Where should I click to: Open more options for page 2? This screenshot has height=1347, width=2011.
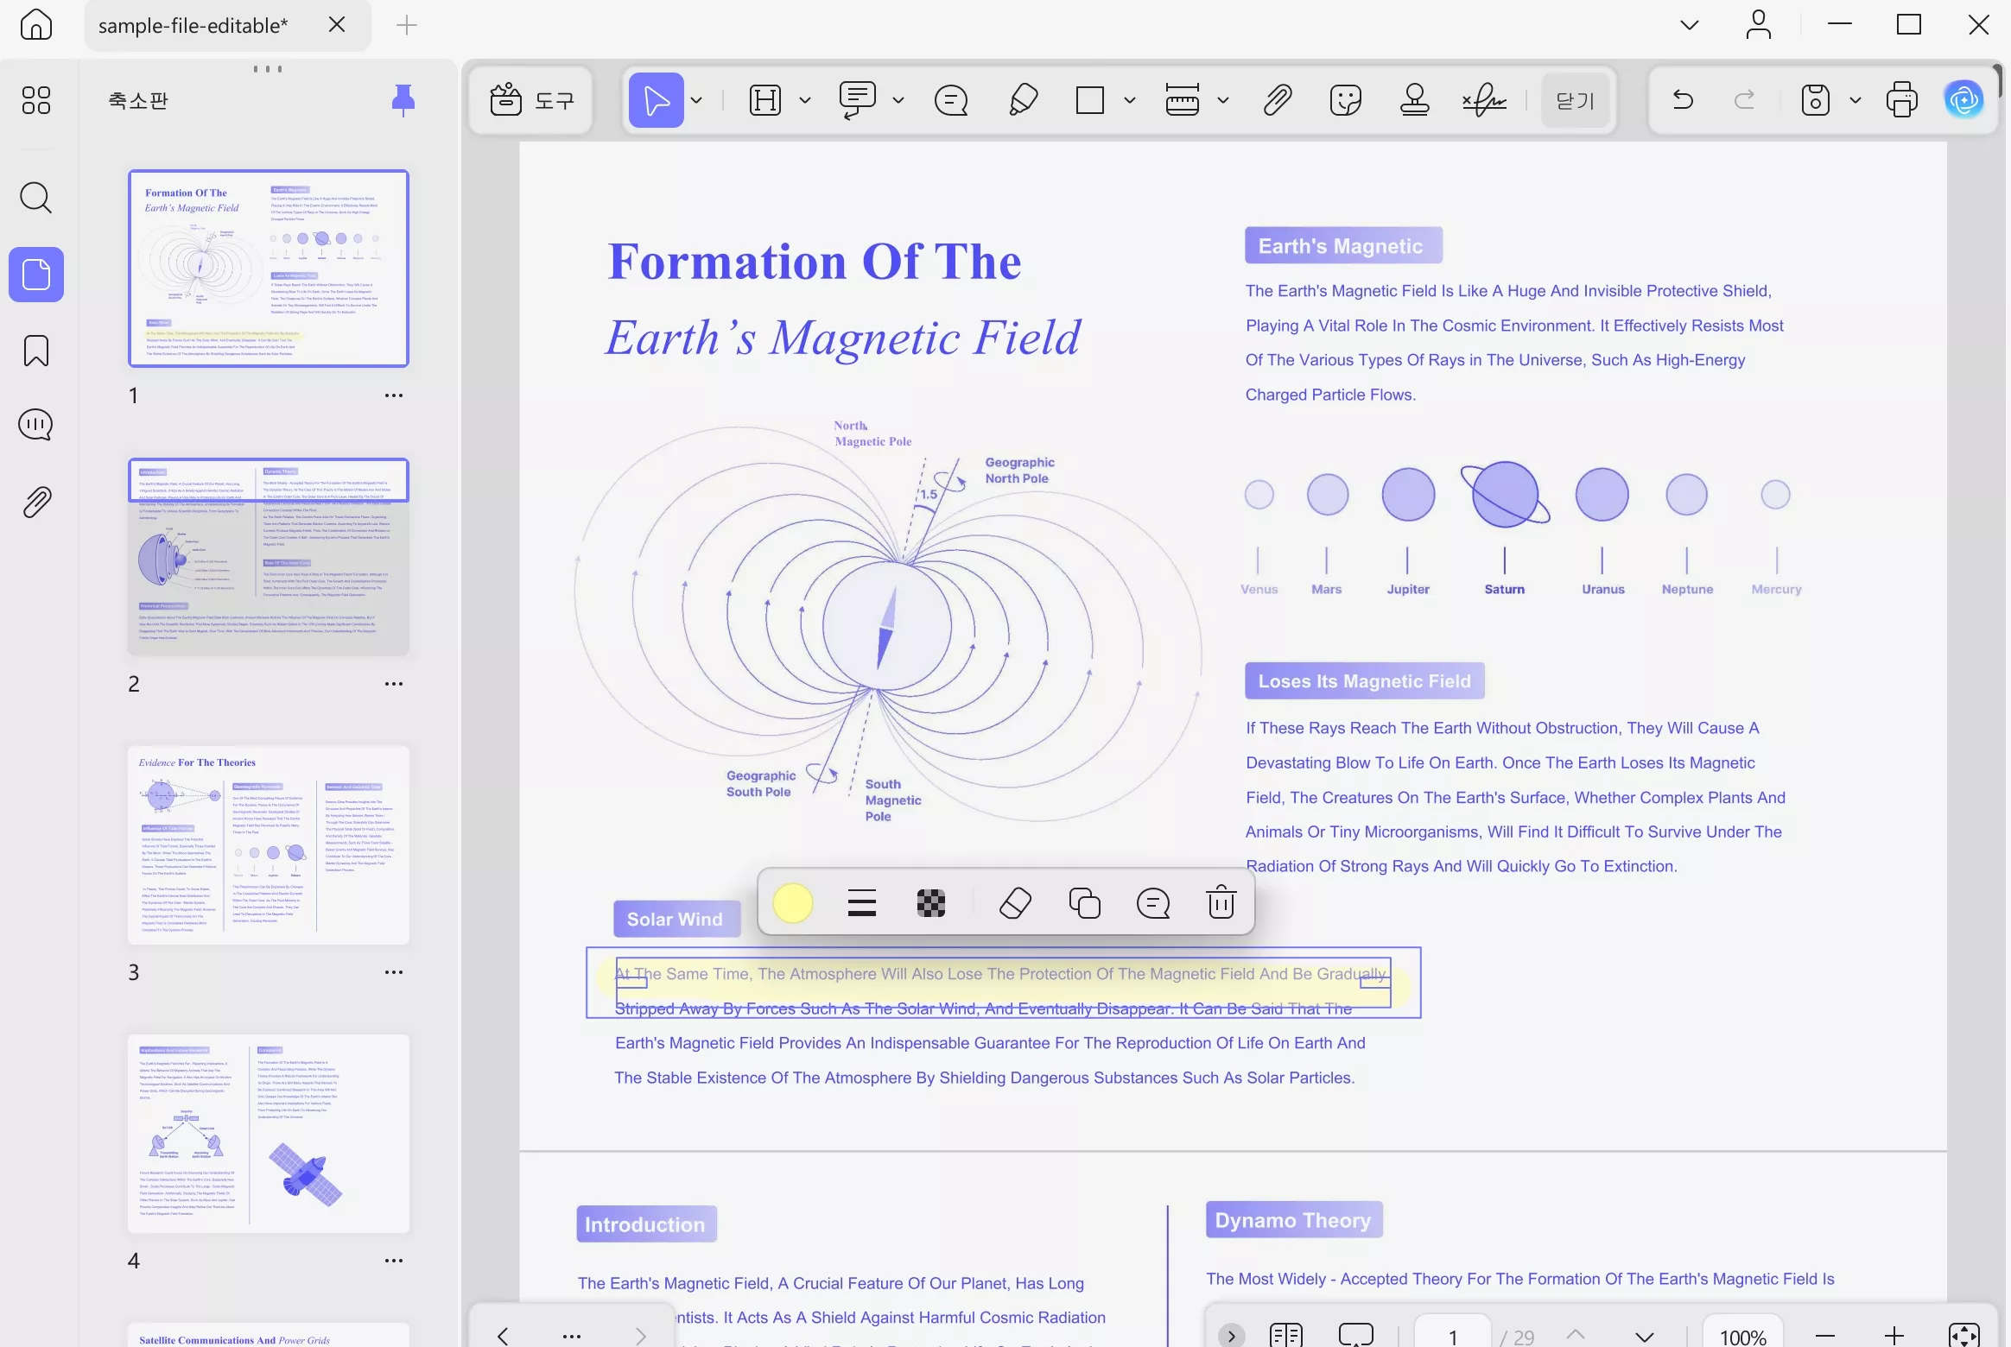click(394, 684)
